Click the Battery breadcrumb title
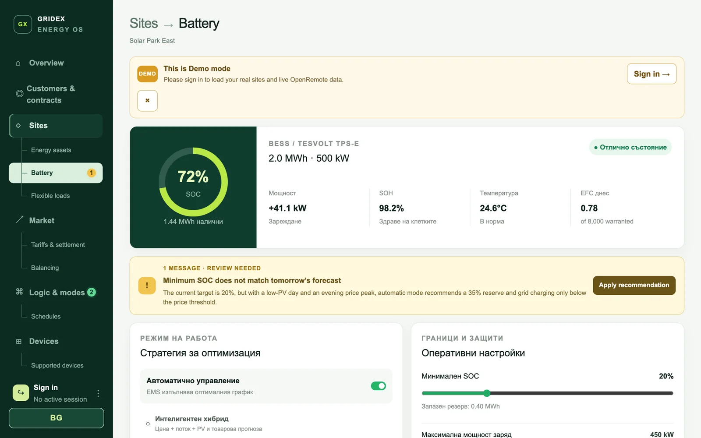701x438 pixels. (x=199, y=23)
